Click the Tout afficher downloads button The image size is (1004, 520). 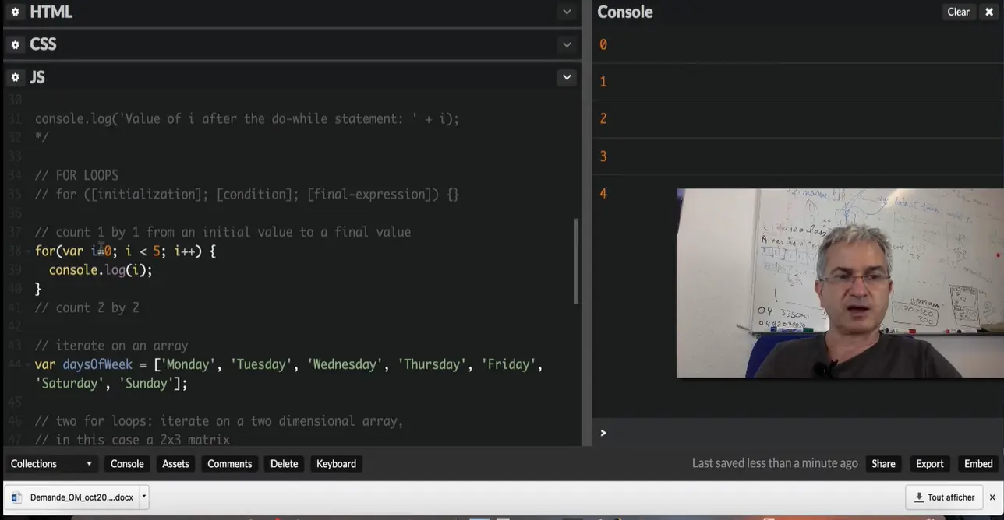click(x=944, y=497)
